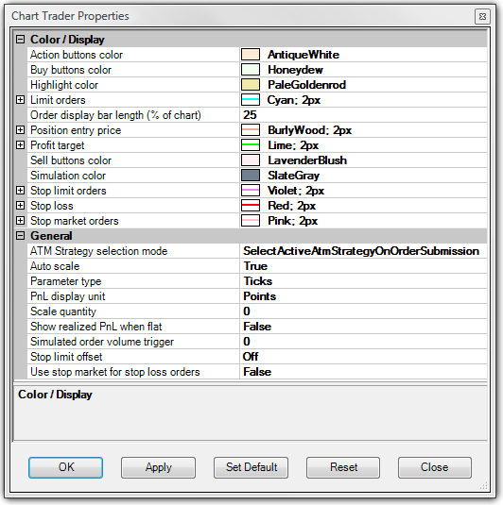Click the SlateGray value text

tap(293, 176)
